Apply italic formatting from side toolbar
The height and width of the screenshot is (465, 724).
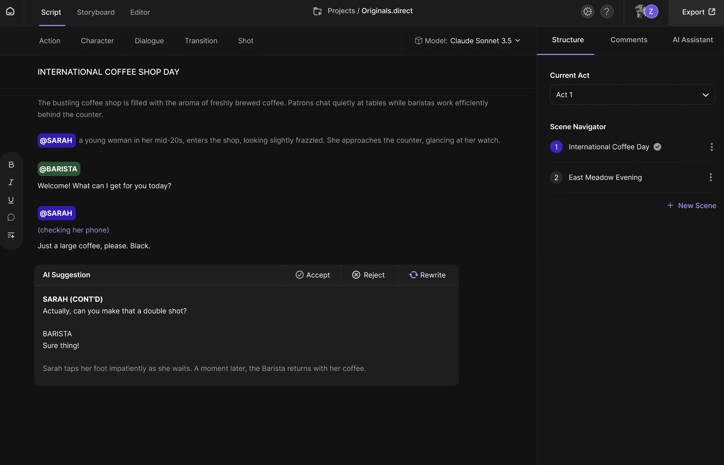(11, 182)
